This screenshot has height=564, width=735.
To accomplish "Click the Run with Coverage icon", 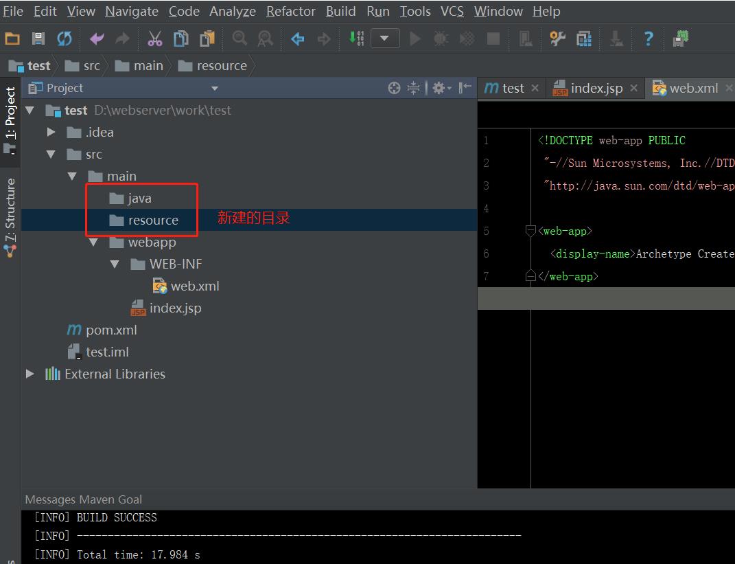I will point(467,38).
